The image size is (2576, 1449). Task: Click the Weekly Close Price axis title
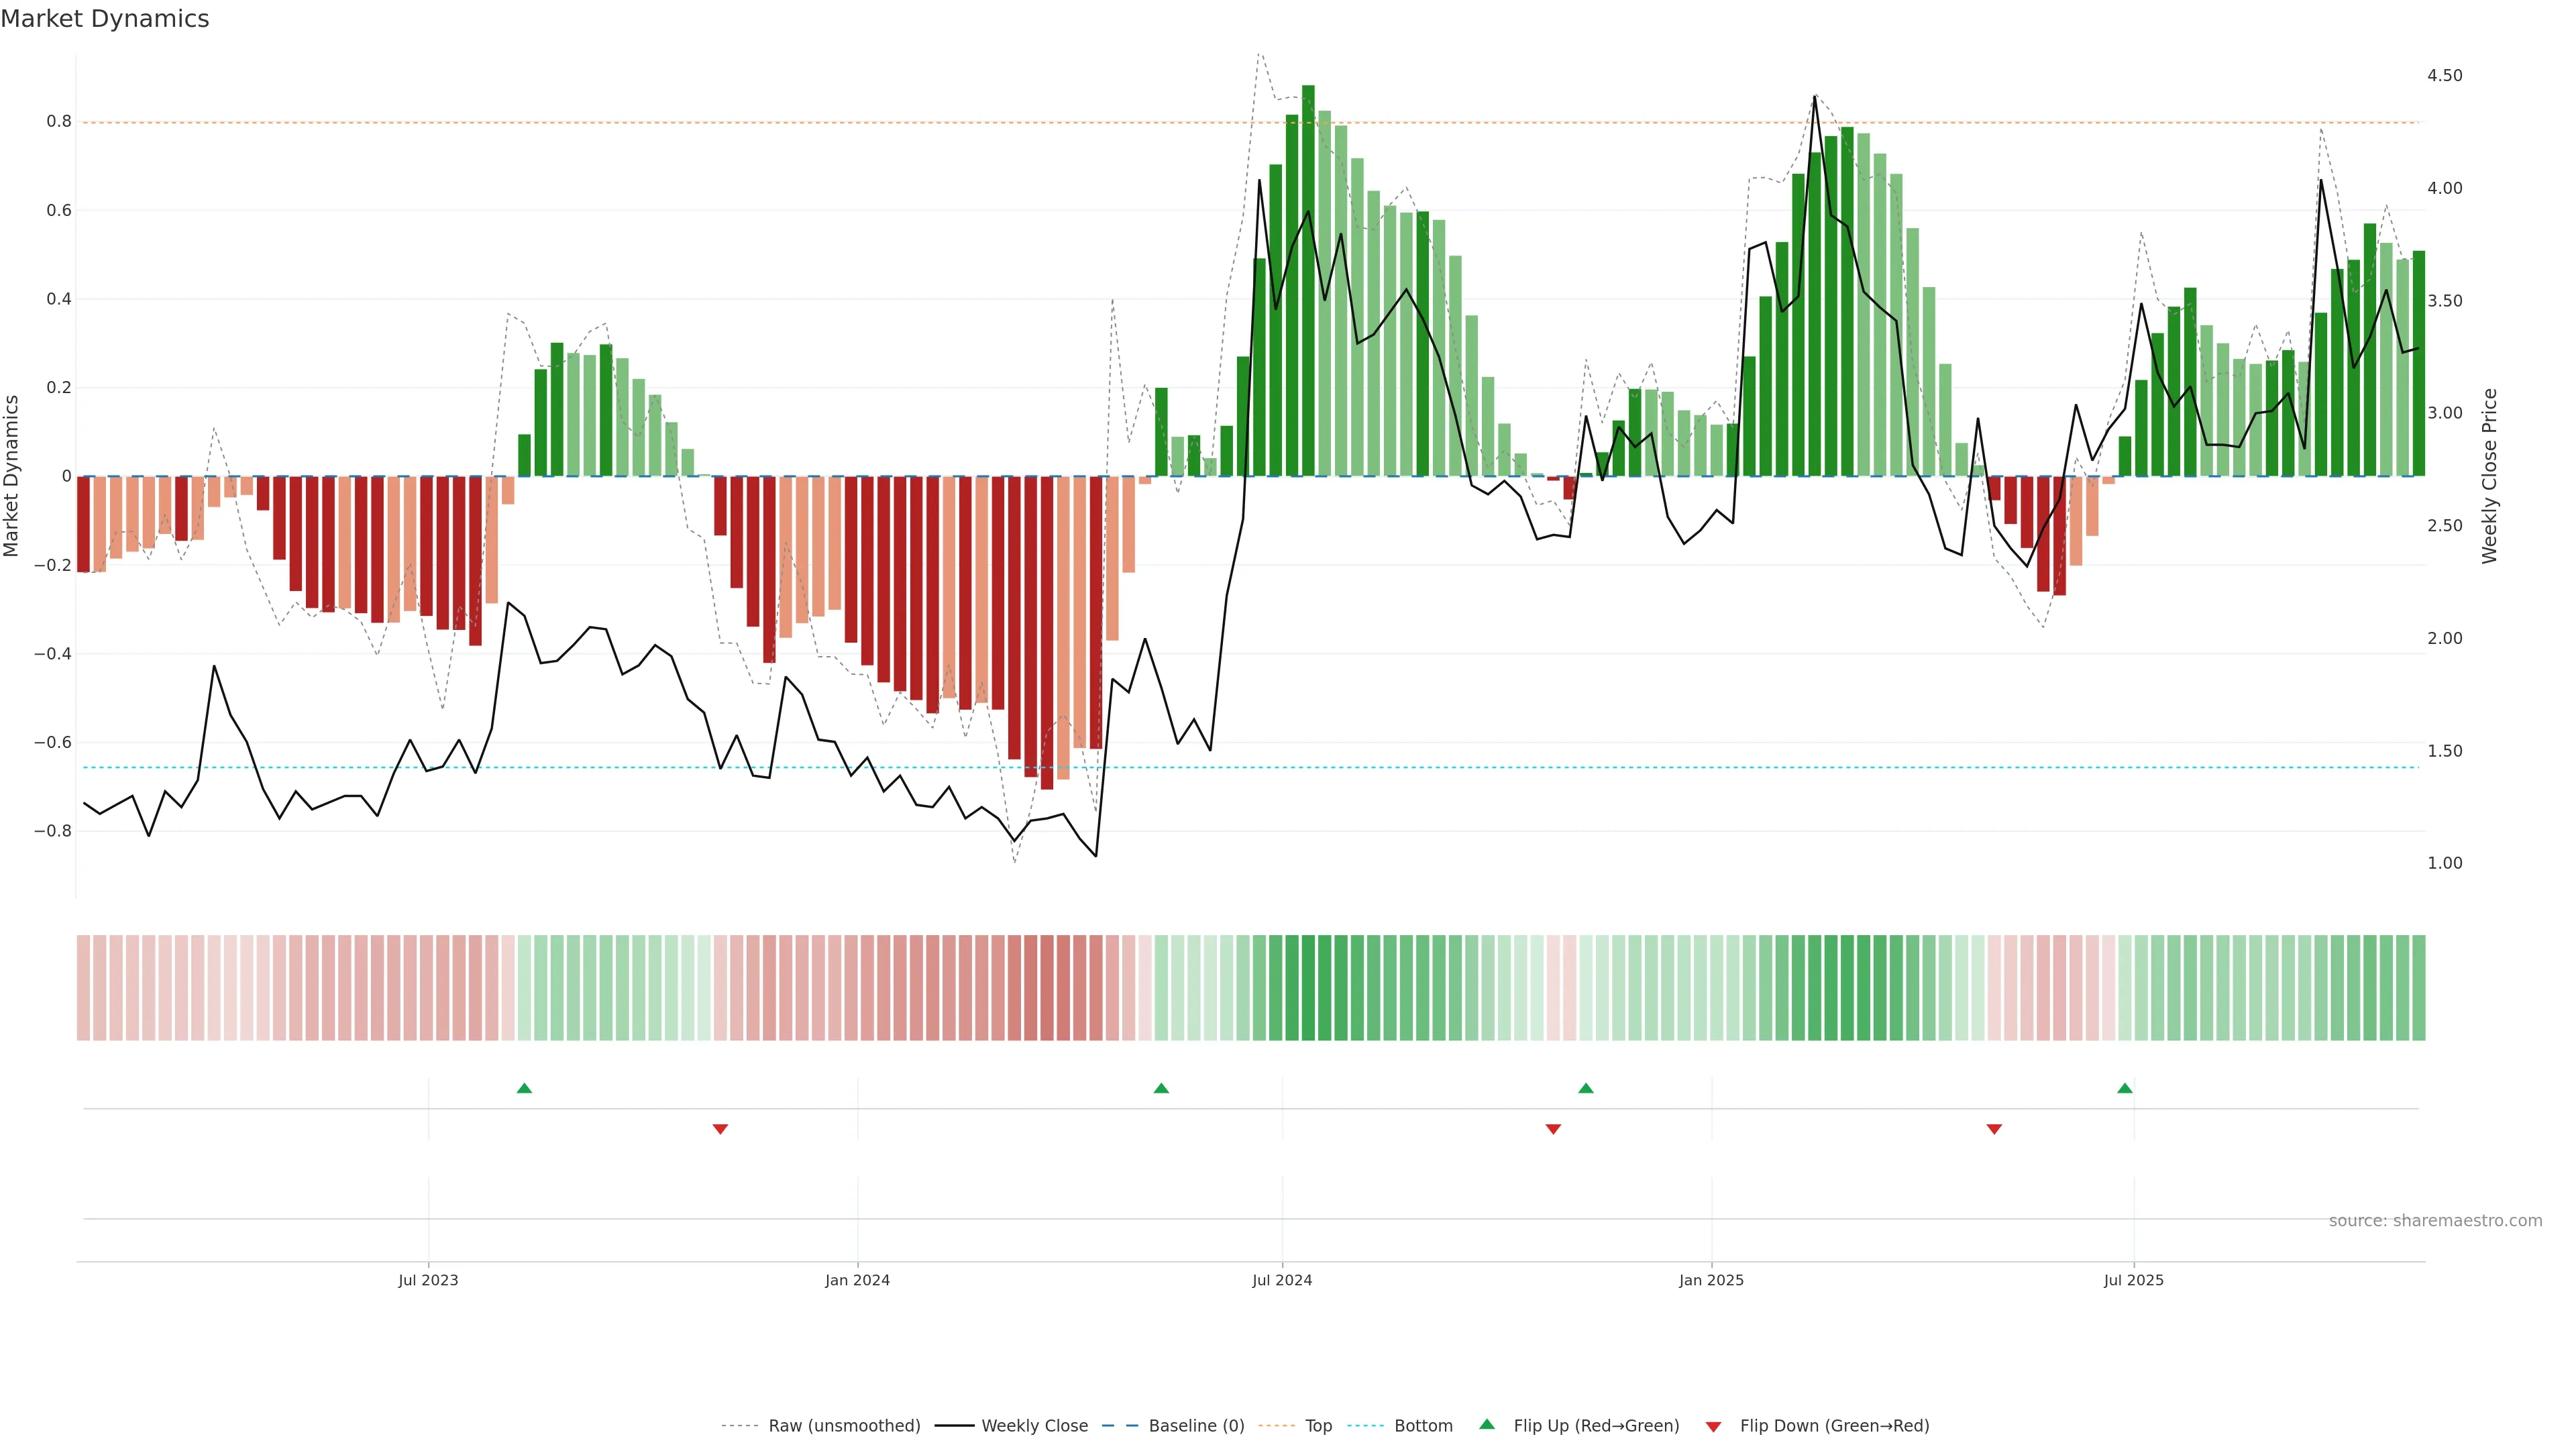2489,476
